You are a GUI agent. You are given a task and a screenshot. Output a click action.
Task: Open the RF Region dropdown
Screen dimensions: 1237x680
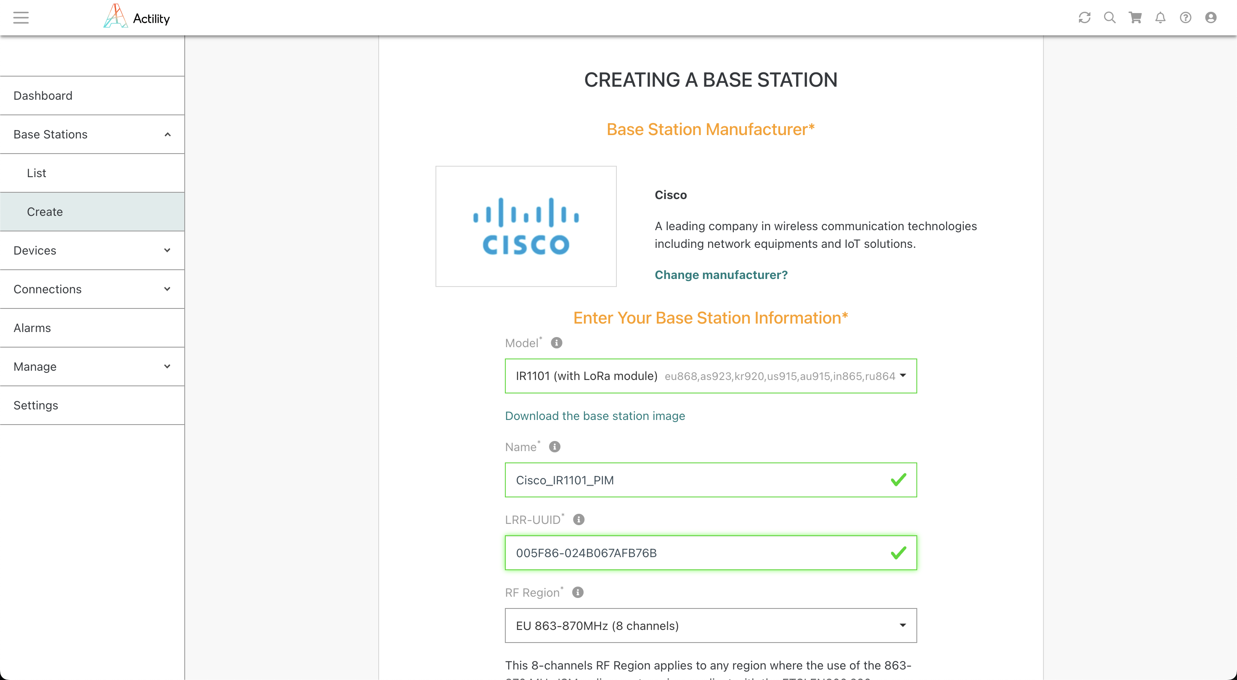(x=710, y=625)
